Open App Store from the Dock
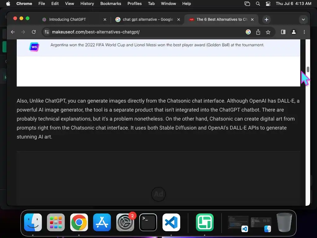This screenshot has width=317, height=238. pos(102,222)
